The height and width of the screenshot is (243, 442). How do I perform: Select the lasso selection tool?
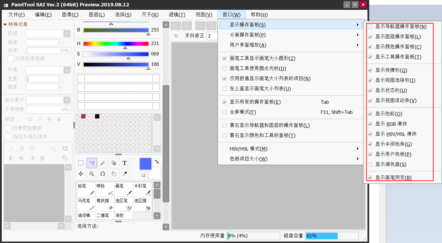(x=92, y=163)
